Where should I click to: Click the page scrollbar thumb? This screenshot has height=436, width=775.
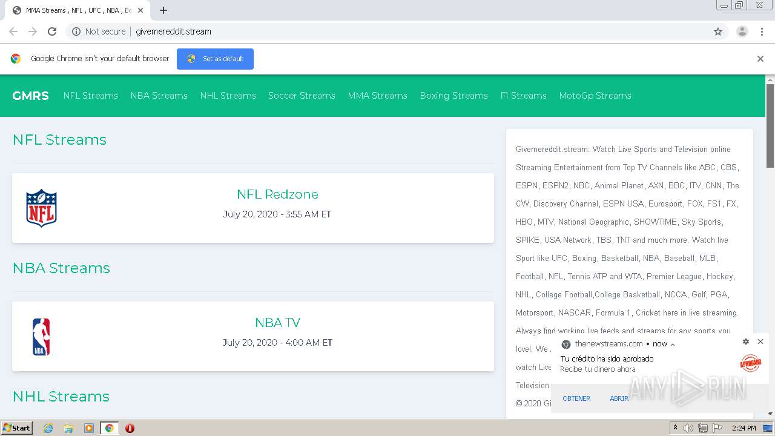[x=770, y=126]
